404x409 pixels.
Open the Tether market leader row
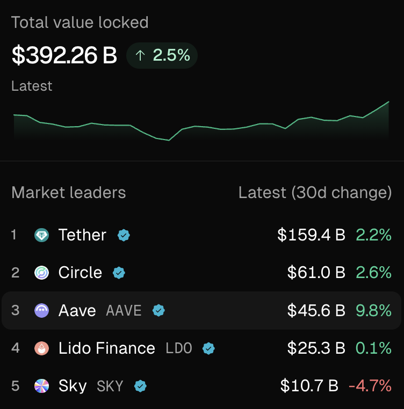[201, 235]
